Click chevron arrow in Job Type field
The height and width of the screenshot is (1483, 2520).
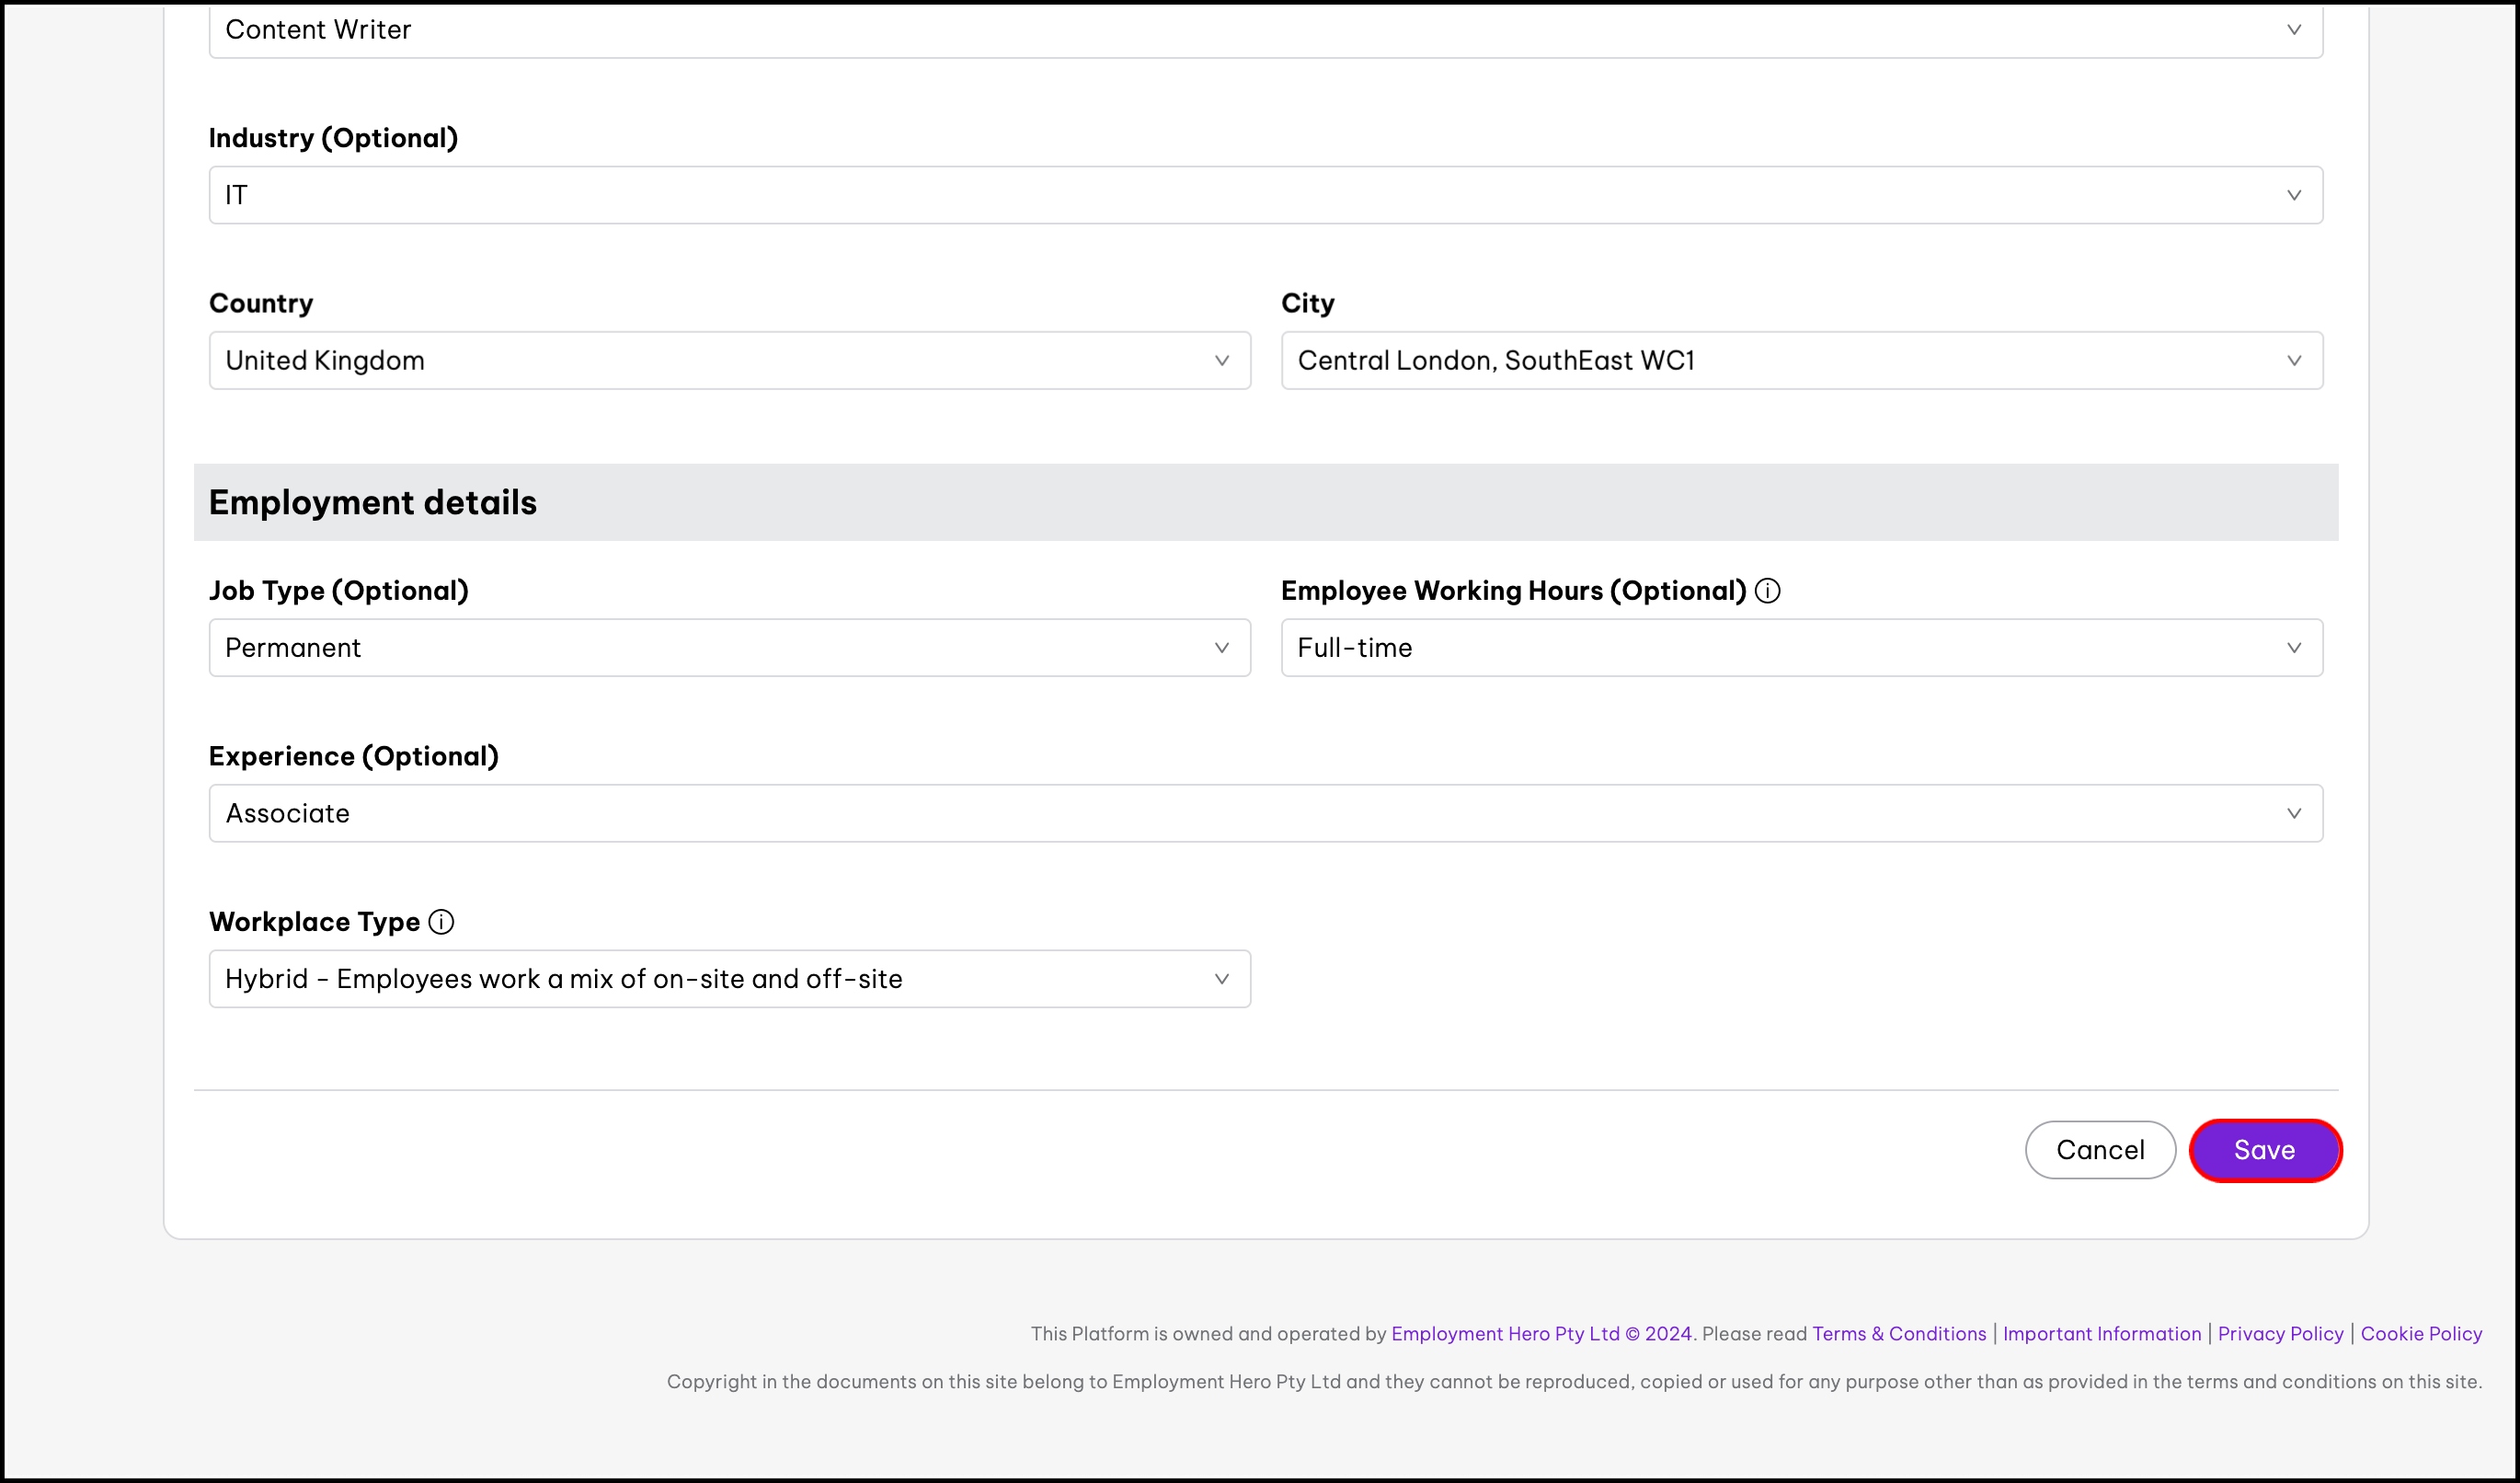coord(1221,648)
